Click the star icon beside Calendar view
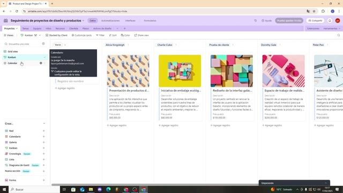343x193 pixels. click(5, 63)
